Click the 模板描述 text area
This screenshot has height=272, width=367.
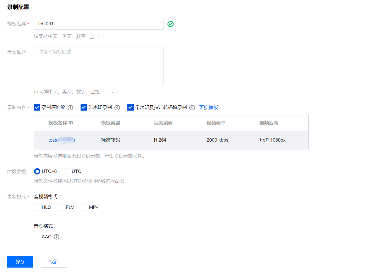(x=99, y=66)
